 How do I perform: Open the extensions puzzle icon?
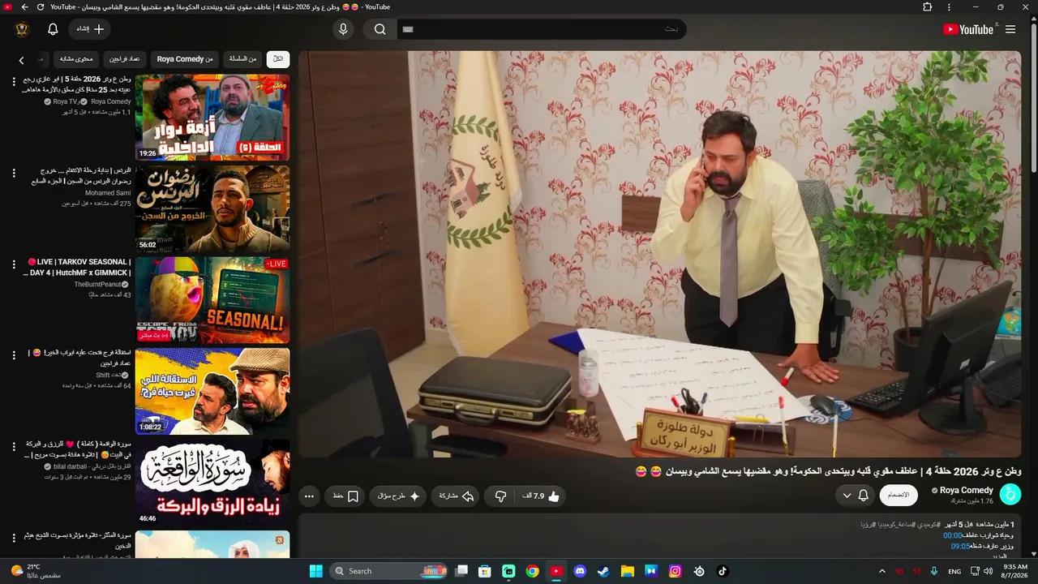click(927, 7)
